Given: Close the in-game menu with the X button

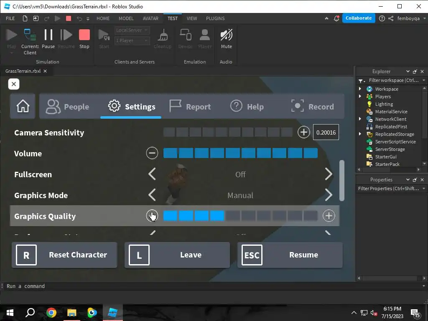Looking at the screenshot, I should click(14, 84).
